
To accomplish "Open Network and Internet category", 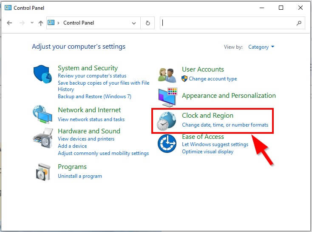I will point(89,110).
